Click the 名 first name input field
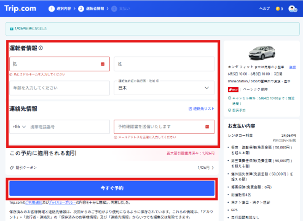Viewport: 303px width, 221px height. [60, 64]
